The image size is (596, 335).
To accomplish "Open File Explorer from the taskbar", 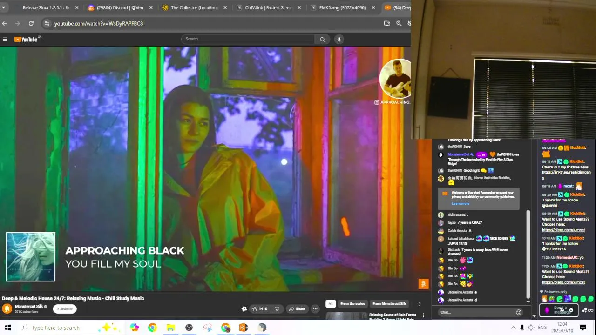I will coord(171,328).
